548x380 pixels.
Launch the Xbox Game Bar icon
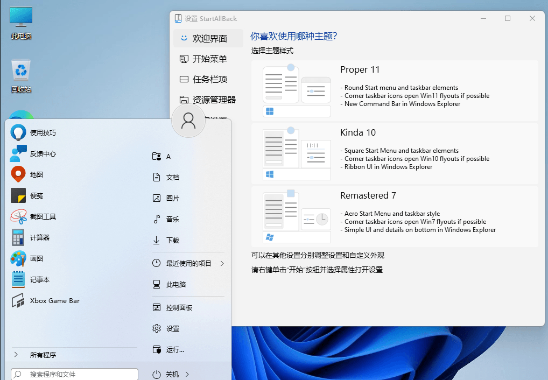pyautogui.click(x=18, y=300)
